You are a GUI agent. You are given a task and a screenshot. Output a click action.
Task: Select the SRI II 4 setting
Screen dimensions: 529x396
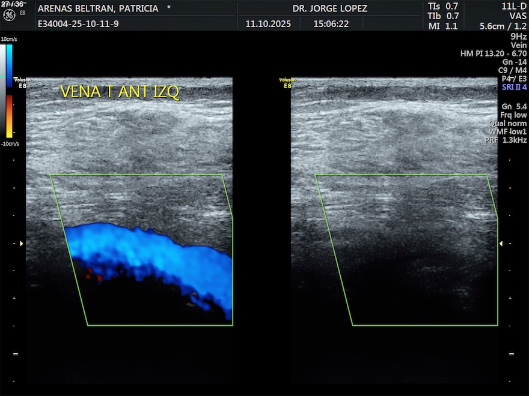pyautogui.click(x=514, y=87)
